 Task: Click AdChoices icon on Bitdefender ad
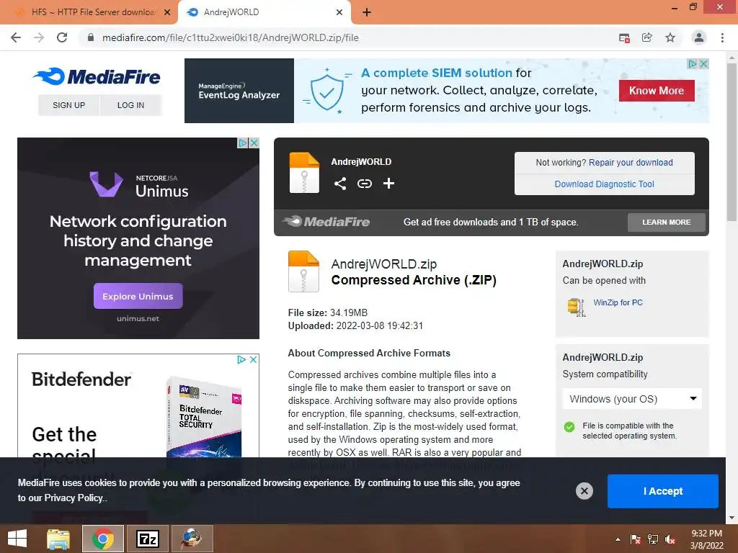pos(241,359)
